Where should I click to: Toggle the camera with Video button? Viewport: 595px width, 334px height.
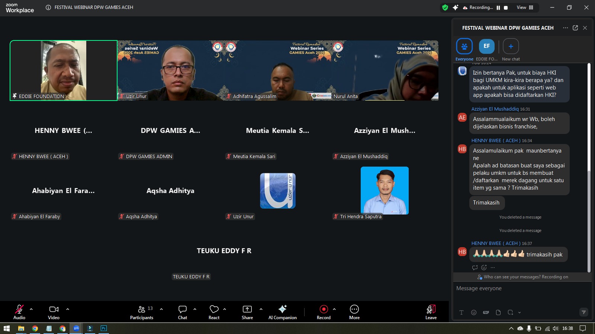coord(54,312)
